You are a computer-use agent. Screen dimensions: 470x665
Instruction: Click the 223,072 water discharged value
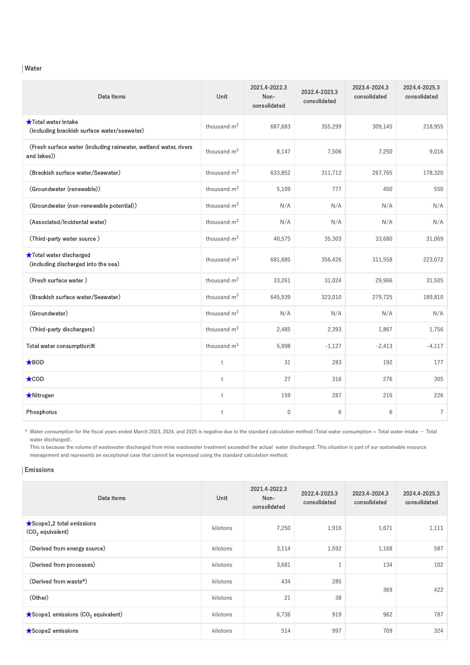coord(433,260)
